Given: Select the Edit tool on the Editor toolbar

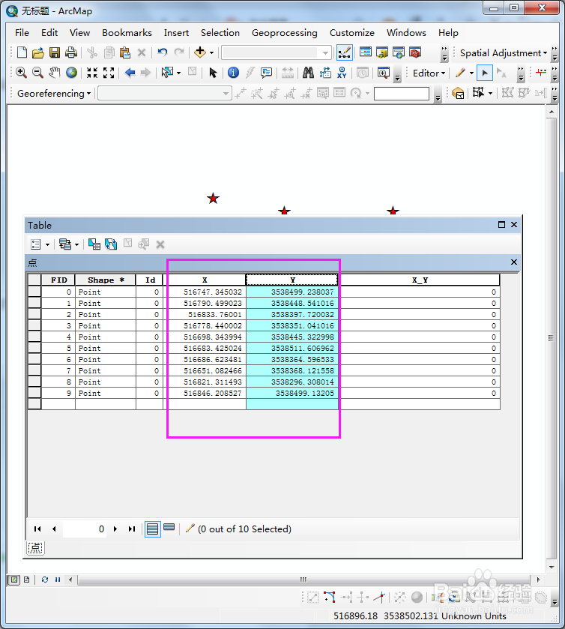Looking at the screenshot, I should tap(484, 73).
